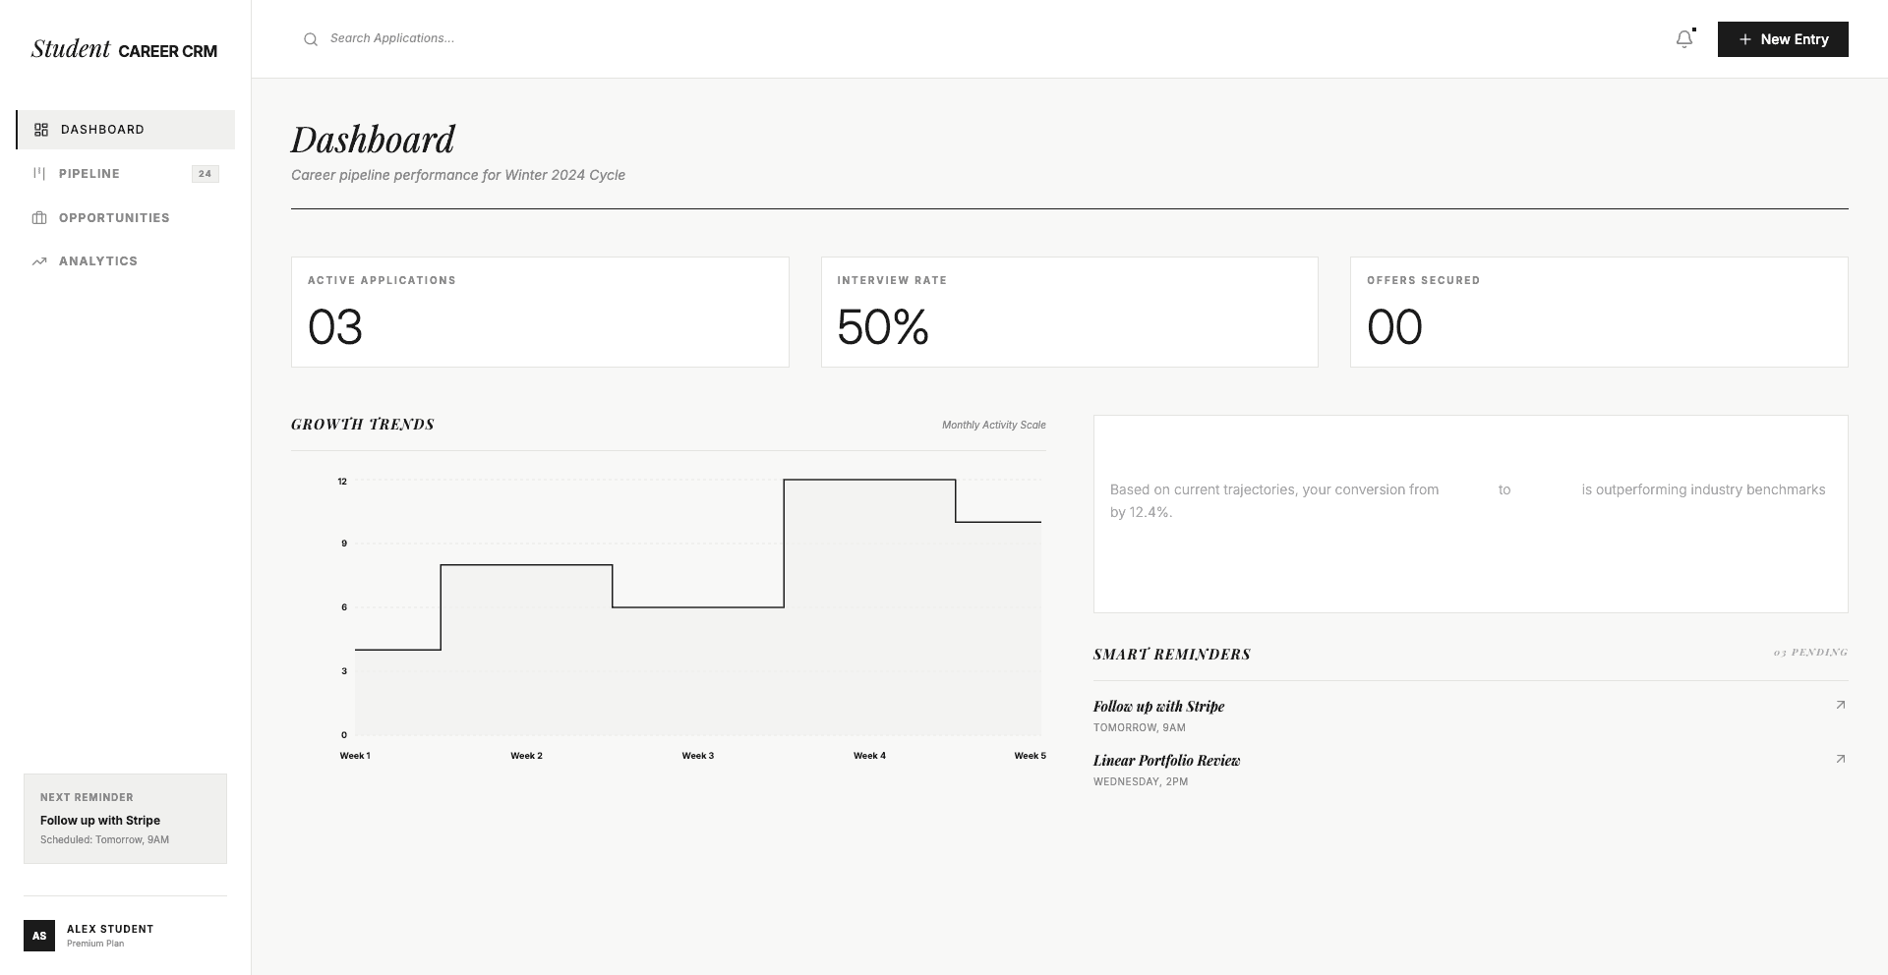Click the Opportunities briefcase icon
The height and width of the screenshot is (975, 1888).
tap(39, 218)
